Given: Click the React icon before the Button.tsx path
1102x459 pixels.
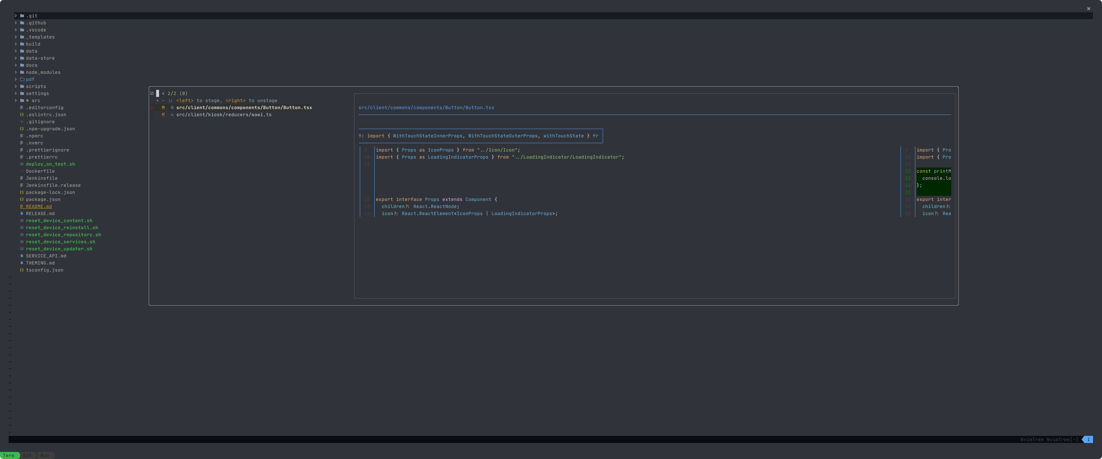Looking at the screenshot, I should (x=172, y=107).
